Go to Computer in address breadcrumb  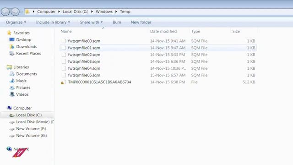(x=46, y=11)
